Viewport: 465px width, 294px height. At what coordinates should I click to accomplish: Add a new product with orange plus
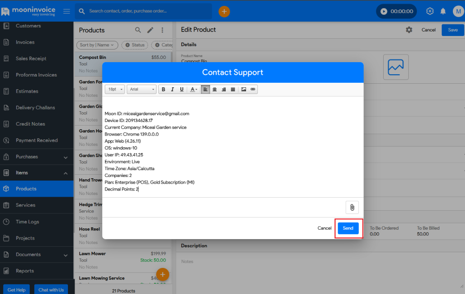pos(162,275)
